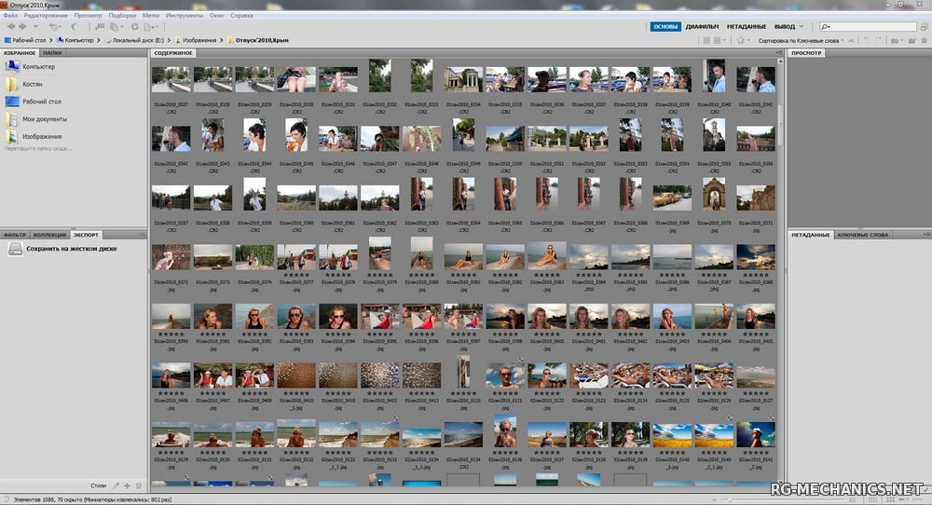The image size is (932, 505).
Task: Open the Инструменты menu
Action: [184, 16]
